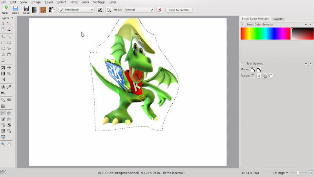Select the elliptical selection tool
The height and width of the screenshot is (177, 314).
[x=9, y=113]
